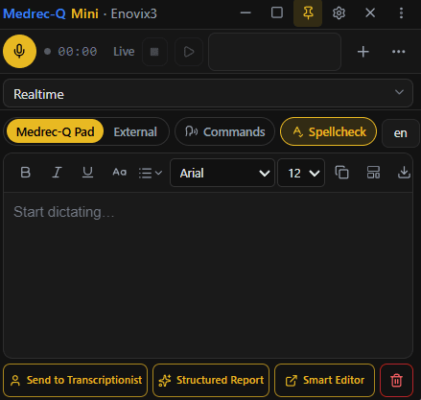Delete the dictation with trash icon

(x=396, y=380)
